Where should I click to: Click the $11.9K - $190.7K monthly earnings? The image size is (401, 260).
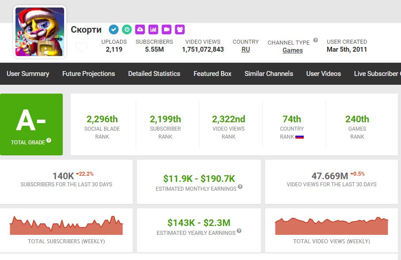click(x=199, y=178)
